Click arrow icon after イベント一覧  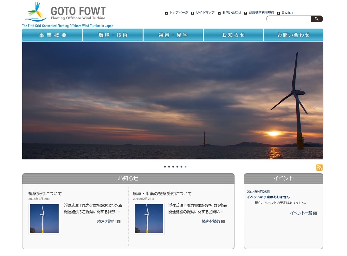pyautogui.click(x=315, y=213)
